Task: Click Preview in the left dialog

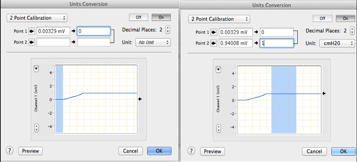Action: 30,151
